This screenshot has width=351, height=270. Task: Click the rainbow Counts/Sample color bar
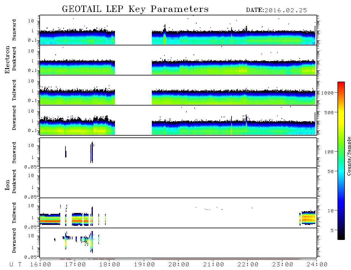click(x=341, y=161)
